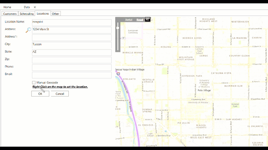Switch map to Road view
The image size is (268, 150).
[140, 20]
